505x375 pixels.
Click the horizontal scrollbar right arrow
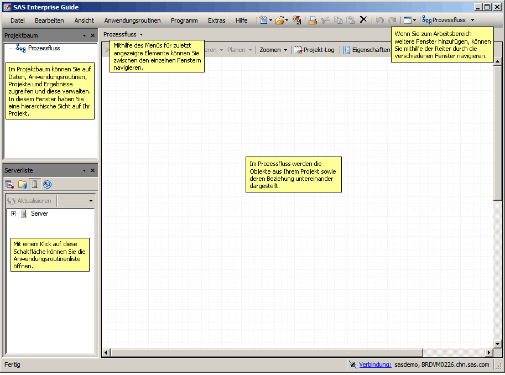click(x=489, y=353)
